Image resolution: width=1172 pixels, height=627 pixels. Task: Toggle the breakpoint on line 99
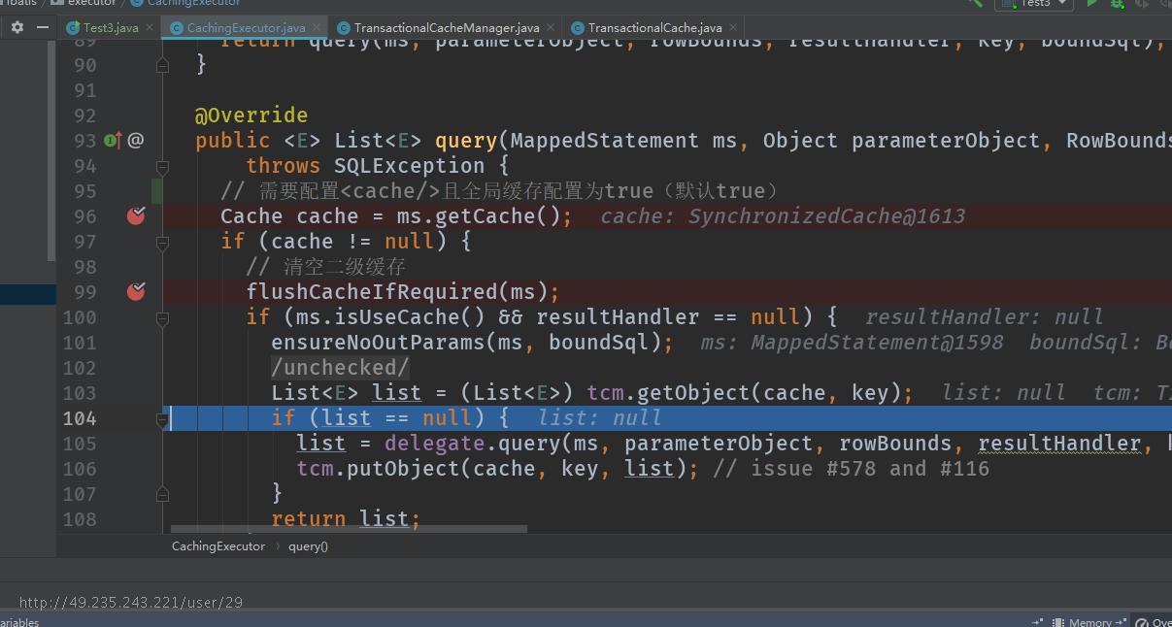pyautogui.click(x=136, y=291)
